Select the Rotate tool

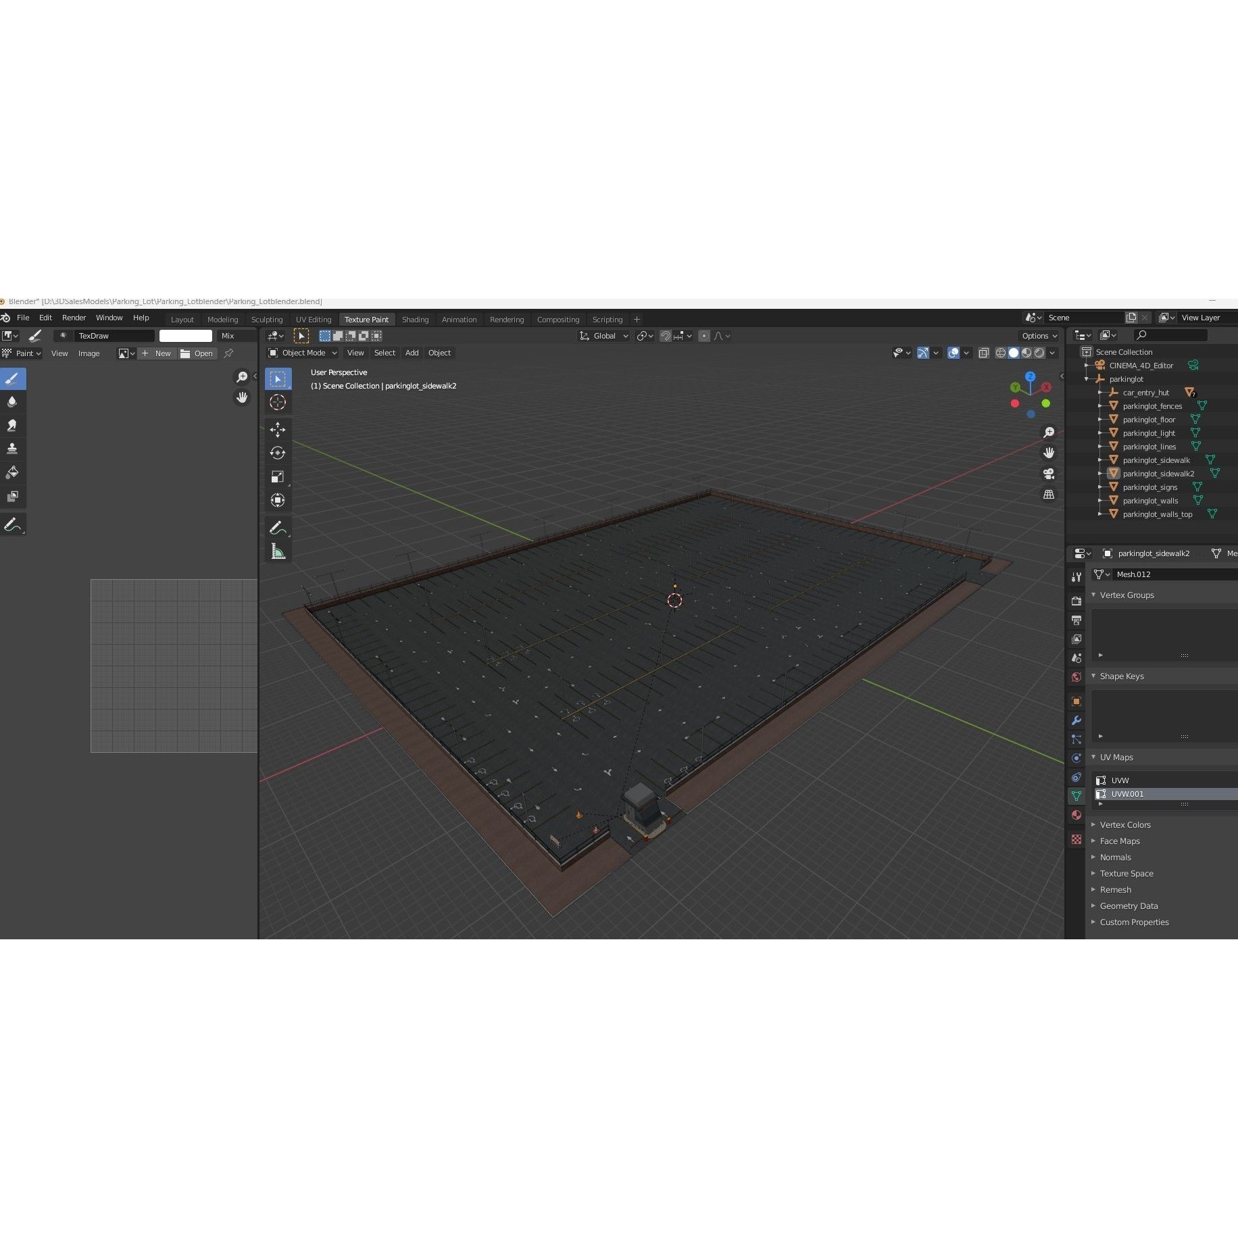click(x=278, y=453)
